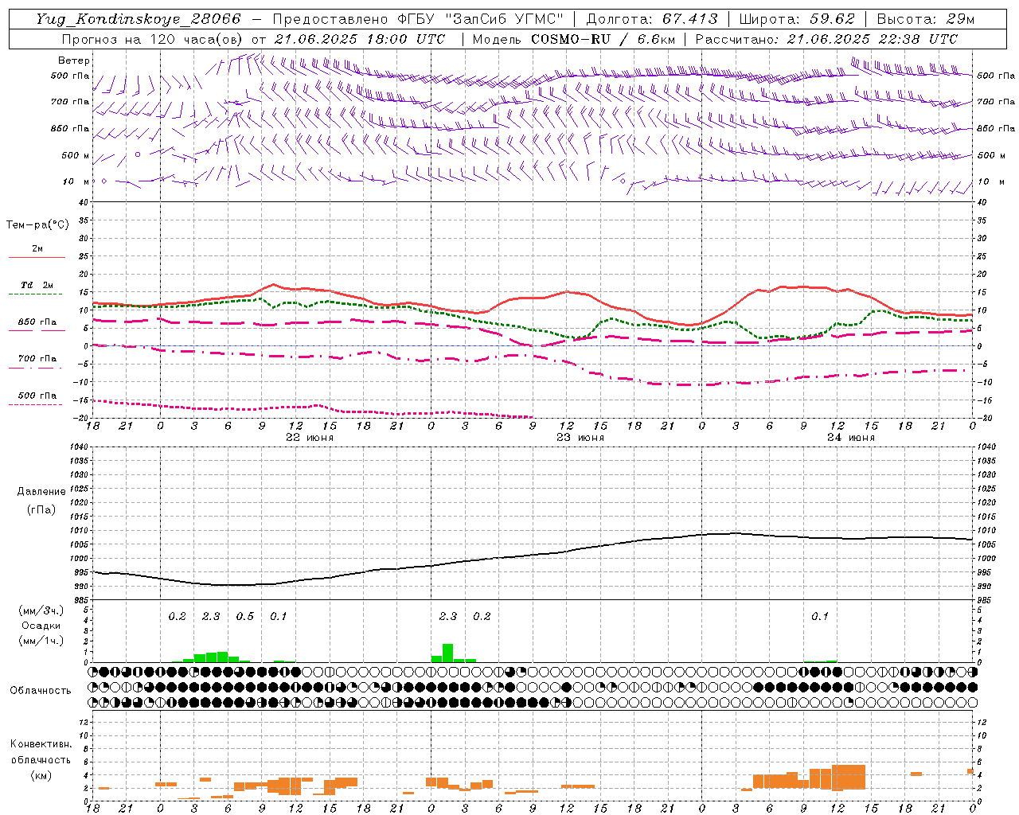
Task: Click the tallest green precipitation bar on 23 June
Action: coord(447,653)
